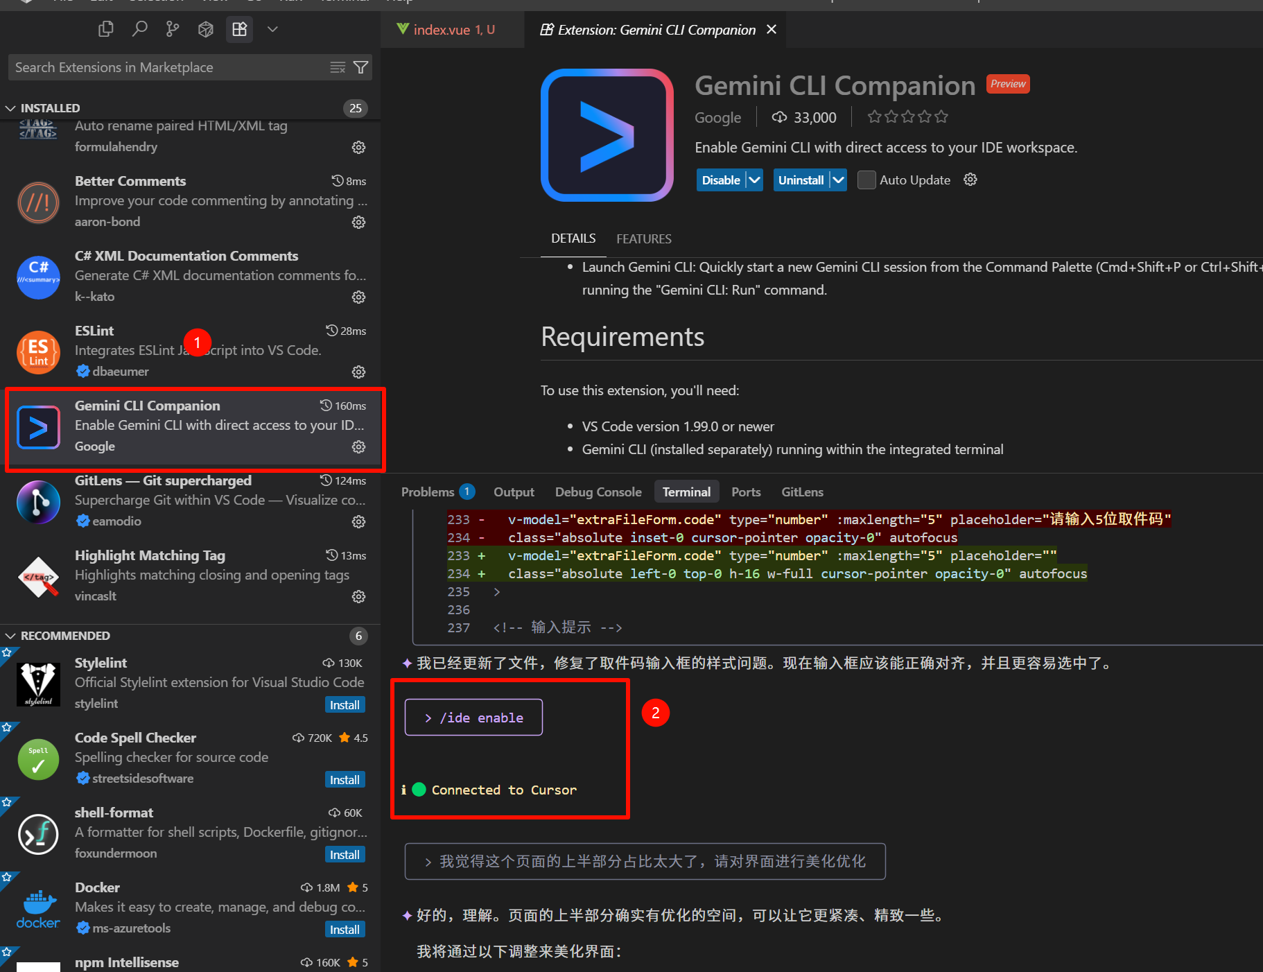The height and width of the screenshot is (972, 1263).
Task: Open extension settings gear beside Auto Update
Action: pos(970,180)
